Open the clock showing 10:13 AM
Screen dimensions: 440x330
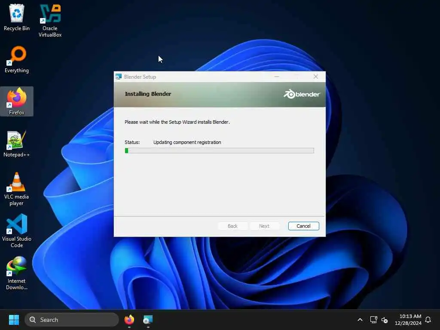coord(408,320)
